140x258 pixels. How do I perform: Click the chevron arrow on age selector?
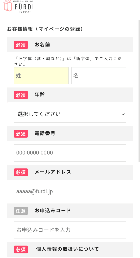pos(123,114)
